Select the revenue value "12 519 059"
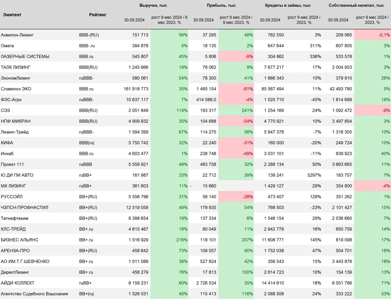Screen dimensions: 391x299 click(137, 207)
